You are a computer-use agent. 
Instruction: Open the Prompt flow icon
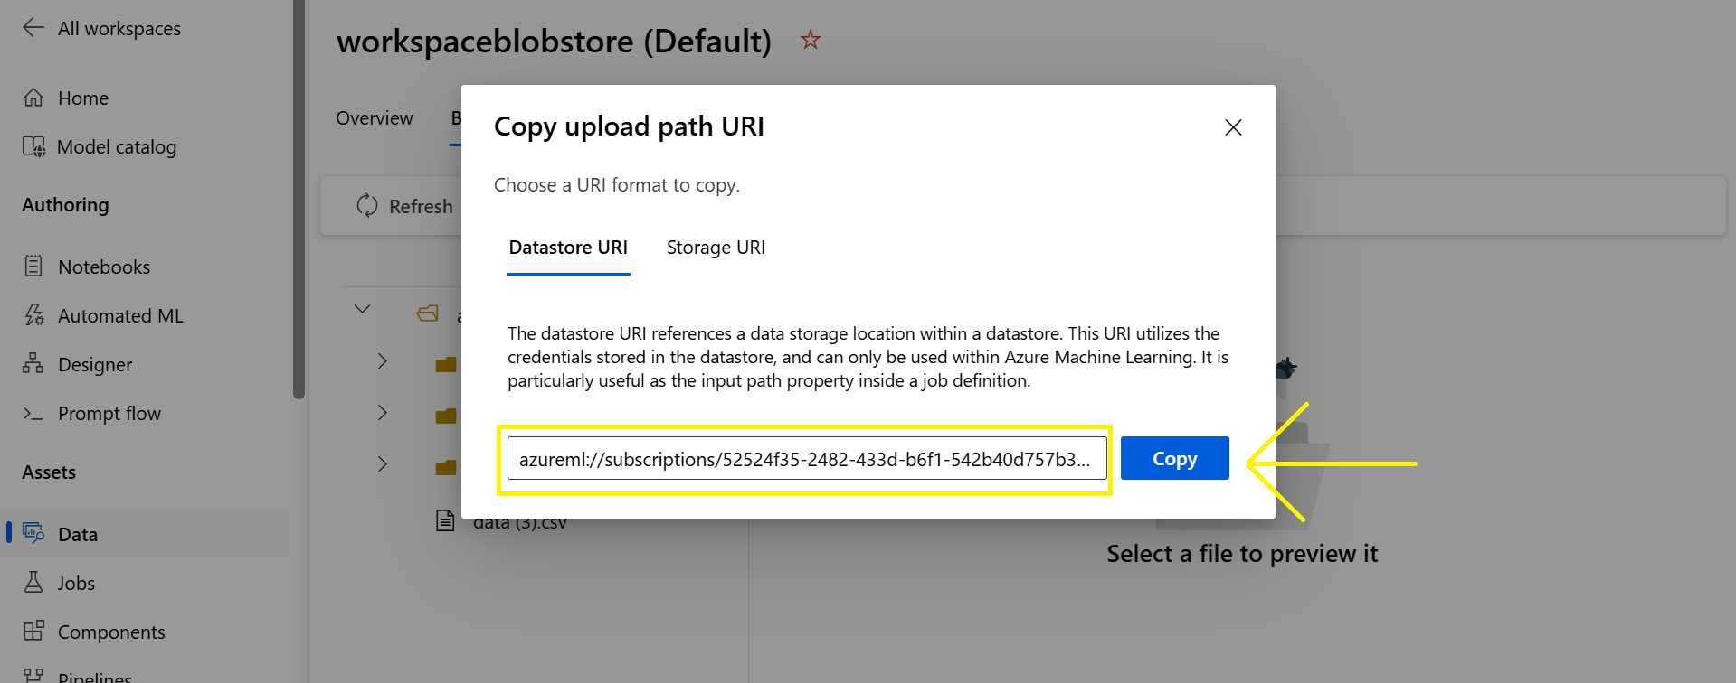coord(33,414)
